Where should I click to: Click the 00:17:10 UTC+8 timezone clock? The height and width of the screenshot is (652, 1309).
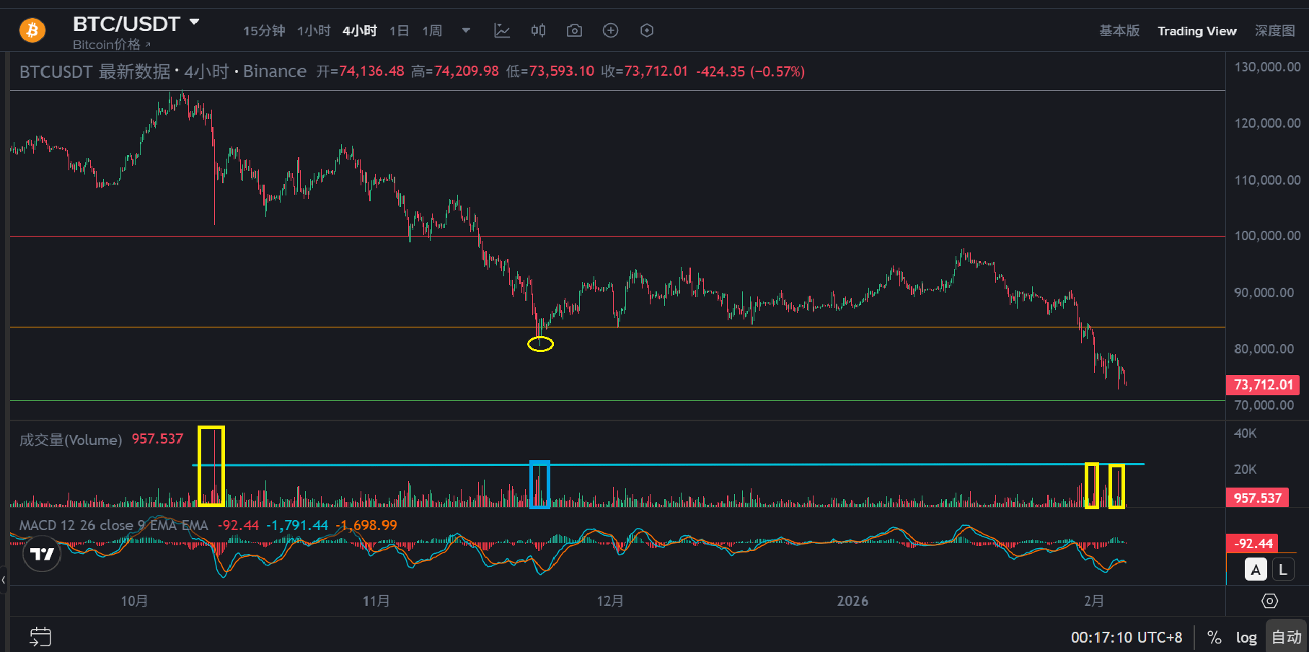[x=1126, y=638]
